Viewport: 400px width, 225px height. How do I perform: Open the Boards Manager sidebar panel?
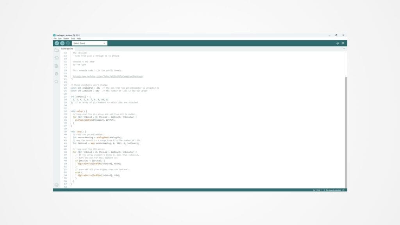coord(57,58)
